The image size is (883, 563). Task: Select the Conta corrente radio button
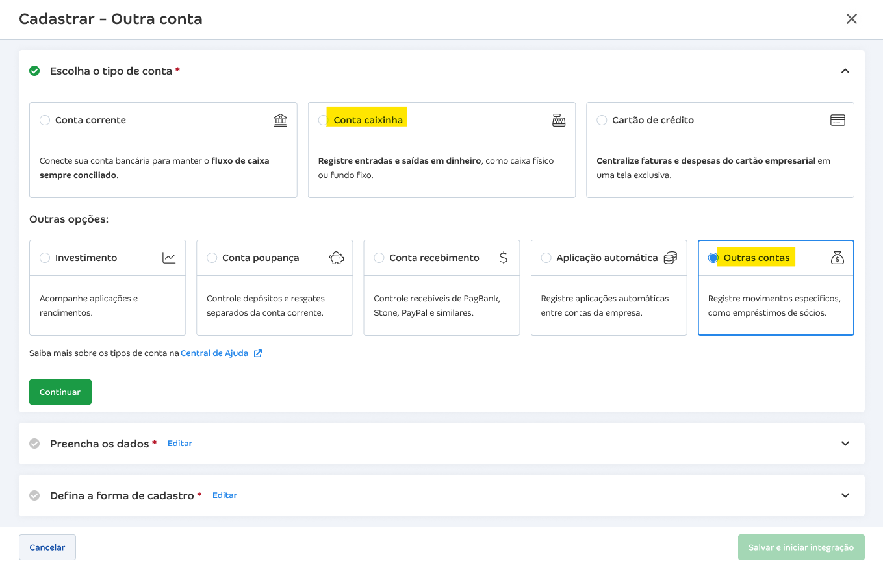45,120
